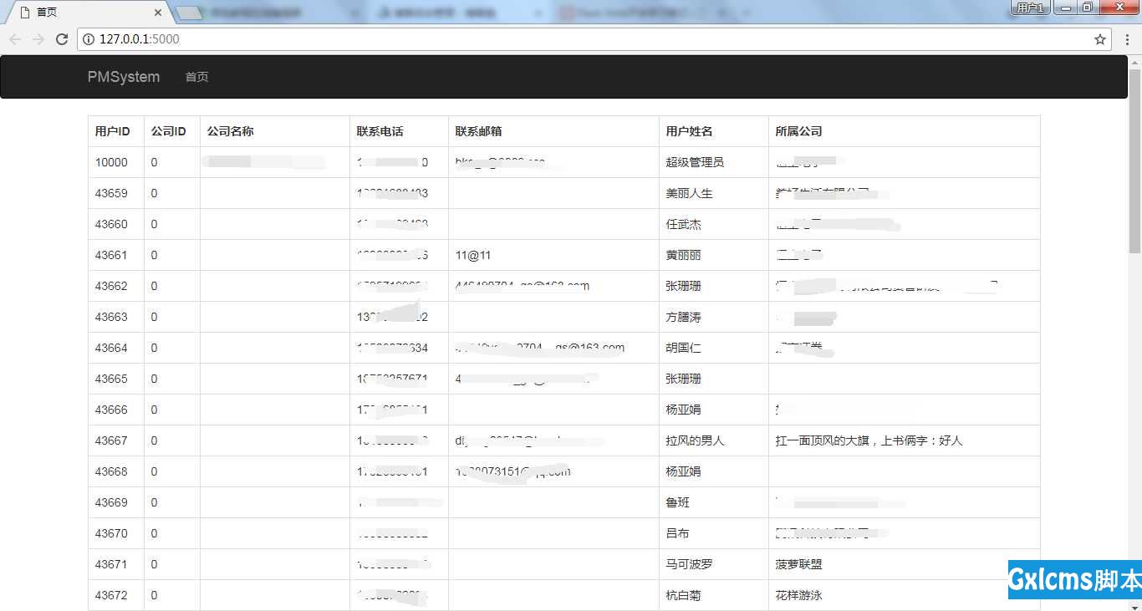Click page vertical scrollbar thumb
Screen dimensions: 1142x611
(1134, 160)
